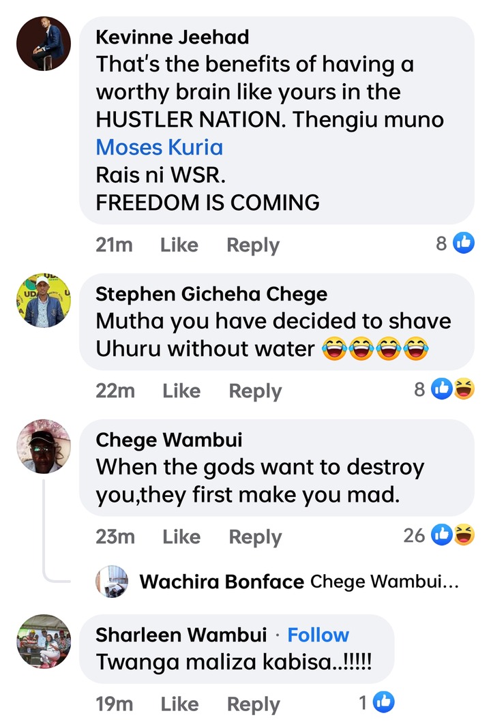Reply to Kevinne Jeehad's comment

coord(253,245)
